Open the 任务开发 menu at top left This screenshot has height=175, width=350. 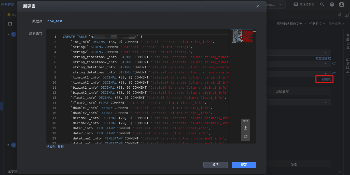tap(8, 5)
